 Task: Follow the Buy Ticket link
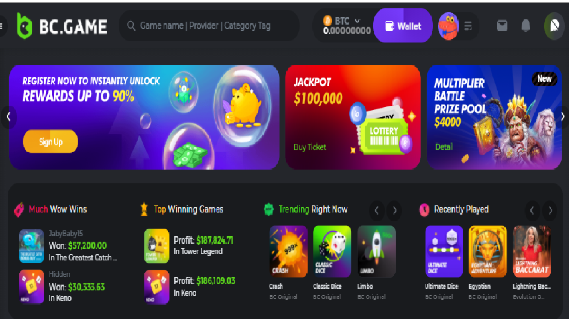point(310,147)
